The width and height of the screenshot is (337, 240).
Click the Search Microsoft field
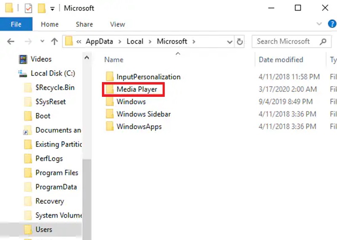click(x=292, y=41)
